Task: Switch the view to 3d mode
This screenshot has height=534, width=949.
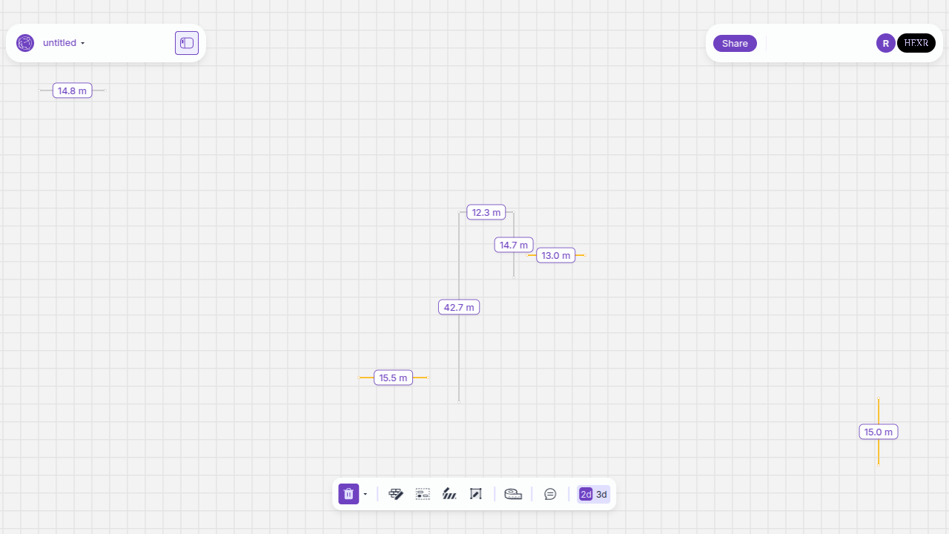Action: (601, 494)
